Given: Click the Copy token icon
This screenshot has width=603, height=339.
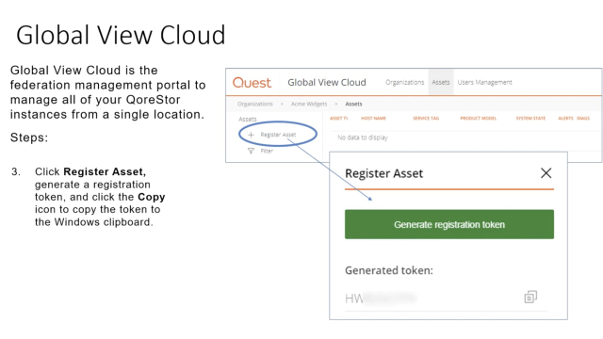Looking at the screenshot, I should tap(530, 298).
